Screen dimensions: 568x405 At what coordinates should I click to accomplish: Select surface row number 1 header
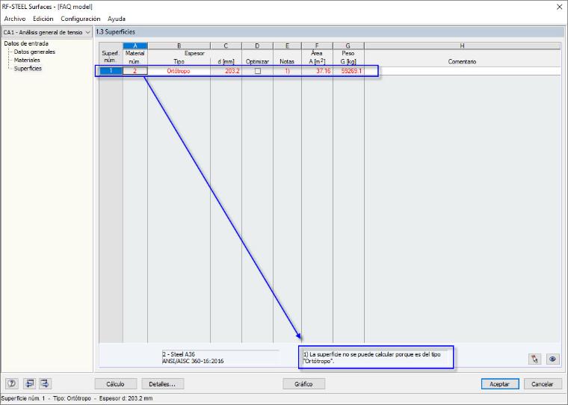pyautogui.click(x=111, y=71)
